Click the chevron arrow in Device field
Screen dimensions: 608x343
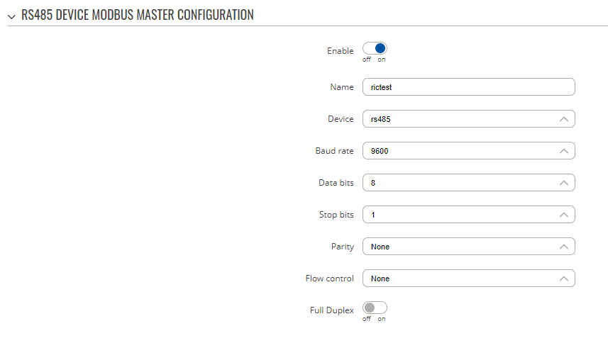(x=564, y=119)
